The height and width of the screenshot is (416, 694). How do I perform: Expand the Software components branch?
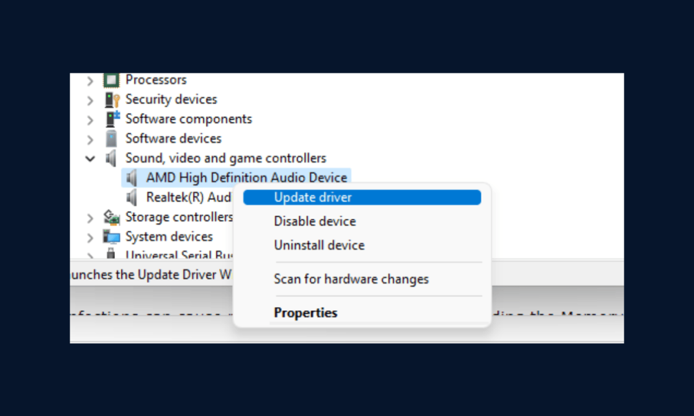click(x=90, y=120)
